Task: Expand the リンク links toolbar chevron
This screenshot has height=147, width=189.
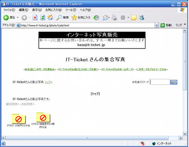Action: [x=185, y=24]
